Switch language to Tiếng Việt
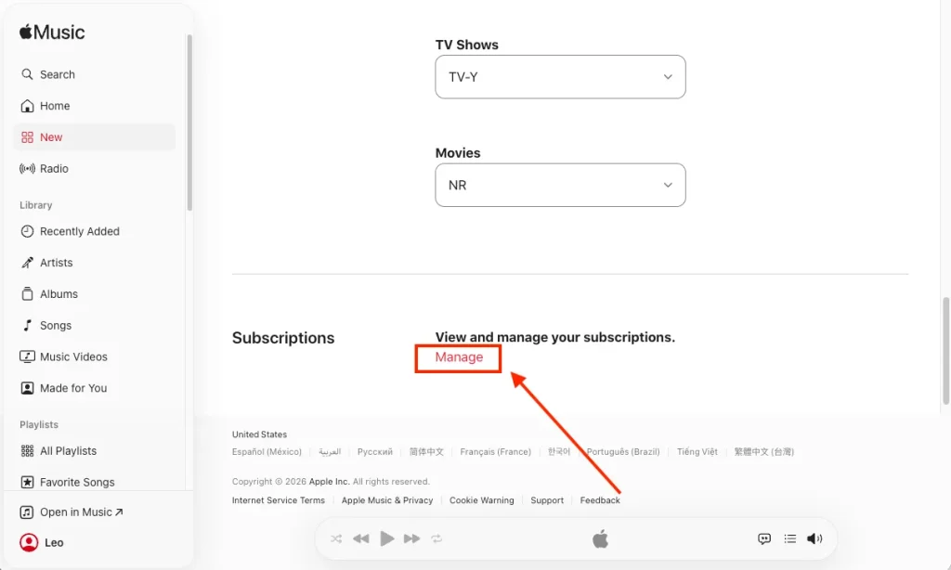This screenshot has height=570, width=951. (x=697, y=452)
